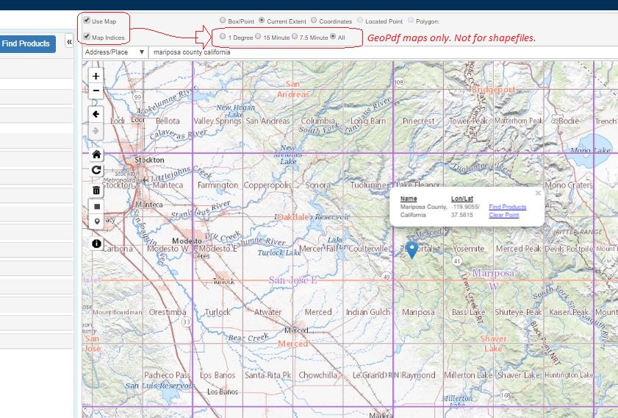Click the Clear Point link
The height and width of the screenshot is (418, 618).
pyautogui.click(x=503, y=215)
